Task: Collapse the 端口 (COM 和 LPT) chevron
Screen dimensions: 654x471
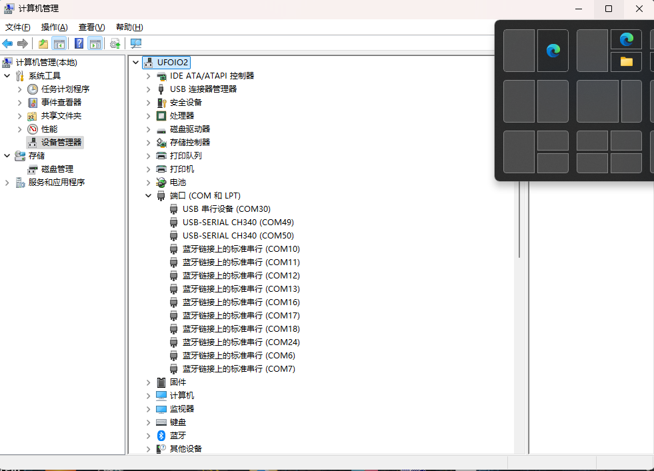Action: (149, 196)
